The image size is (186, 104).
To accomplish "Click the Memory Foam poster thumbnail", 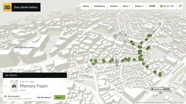I will [14, 86].
